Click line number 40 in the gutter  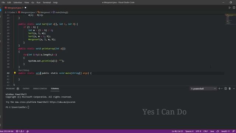tap(8, 73)
